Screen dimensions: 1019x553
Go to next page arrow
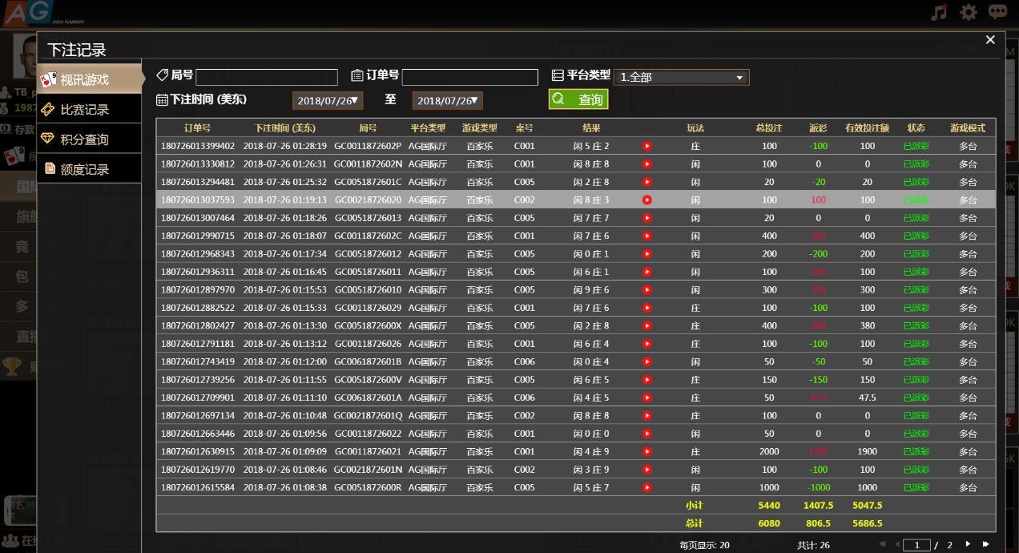[x=968, y=544]
